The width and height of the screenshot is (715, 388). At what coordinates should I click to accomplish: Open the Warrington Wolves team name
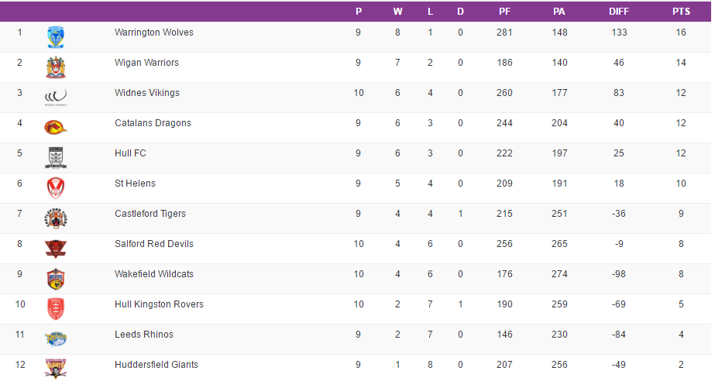pyautogui.click(x=154, y=33)
